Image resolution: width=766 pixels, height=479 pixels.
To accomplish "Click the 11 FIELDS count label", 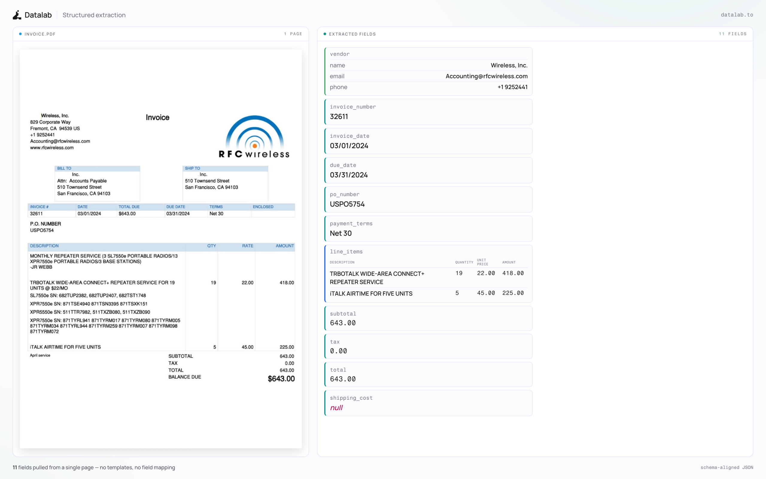I will click(732, 34).
